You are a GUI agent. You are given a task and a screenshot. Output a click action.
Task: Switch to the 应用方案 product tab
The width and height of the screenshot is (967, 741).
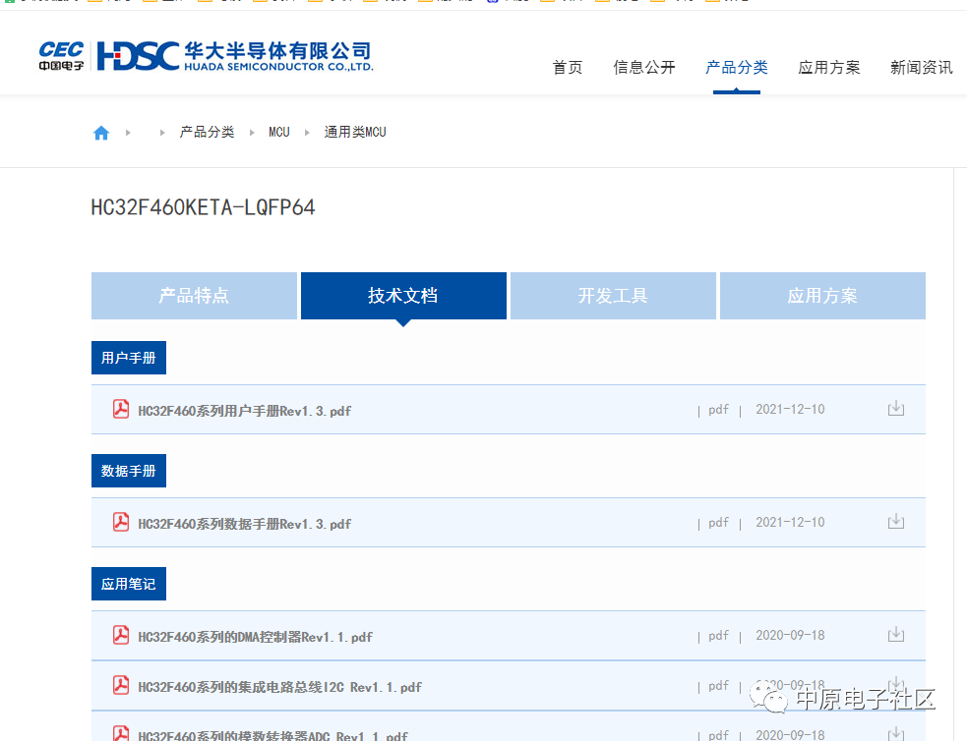click(x=822, y=296)
